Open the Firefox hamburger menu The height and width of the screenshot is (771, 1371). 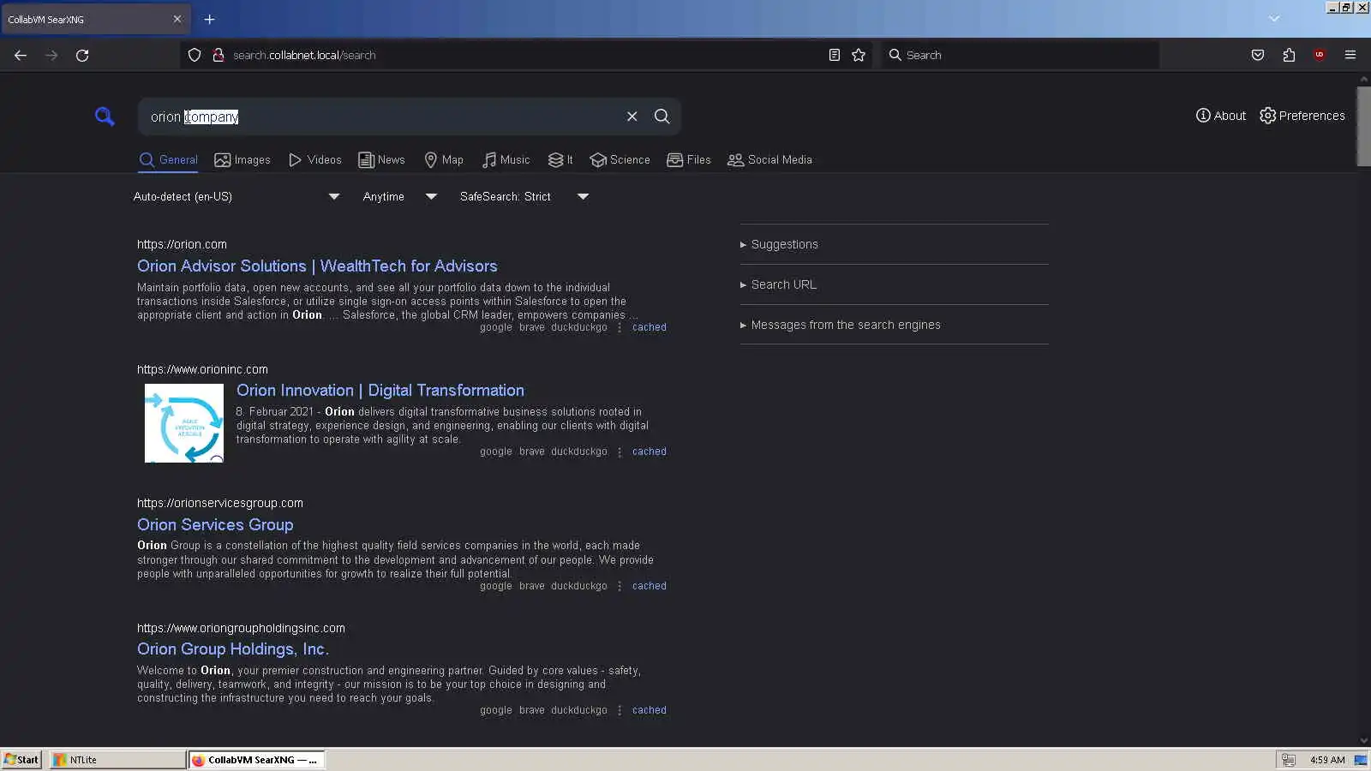pyautogui.click(x=1350, y=55)
